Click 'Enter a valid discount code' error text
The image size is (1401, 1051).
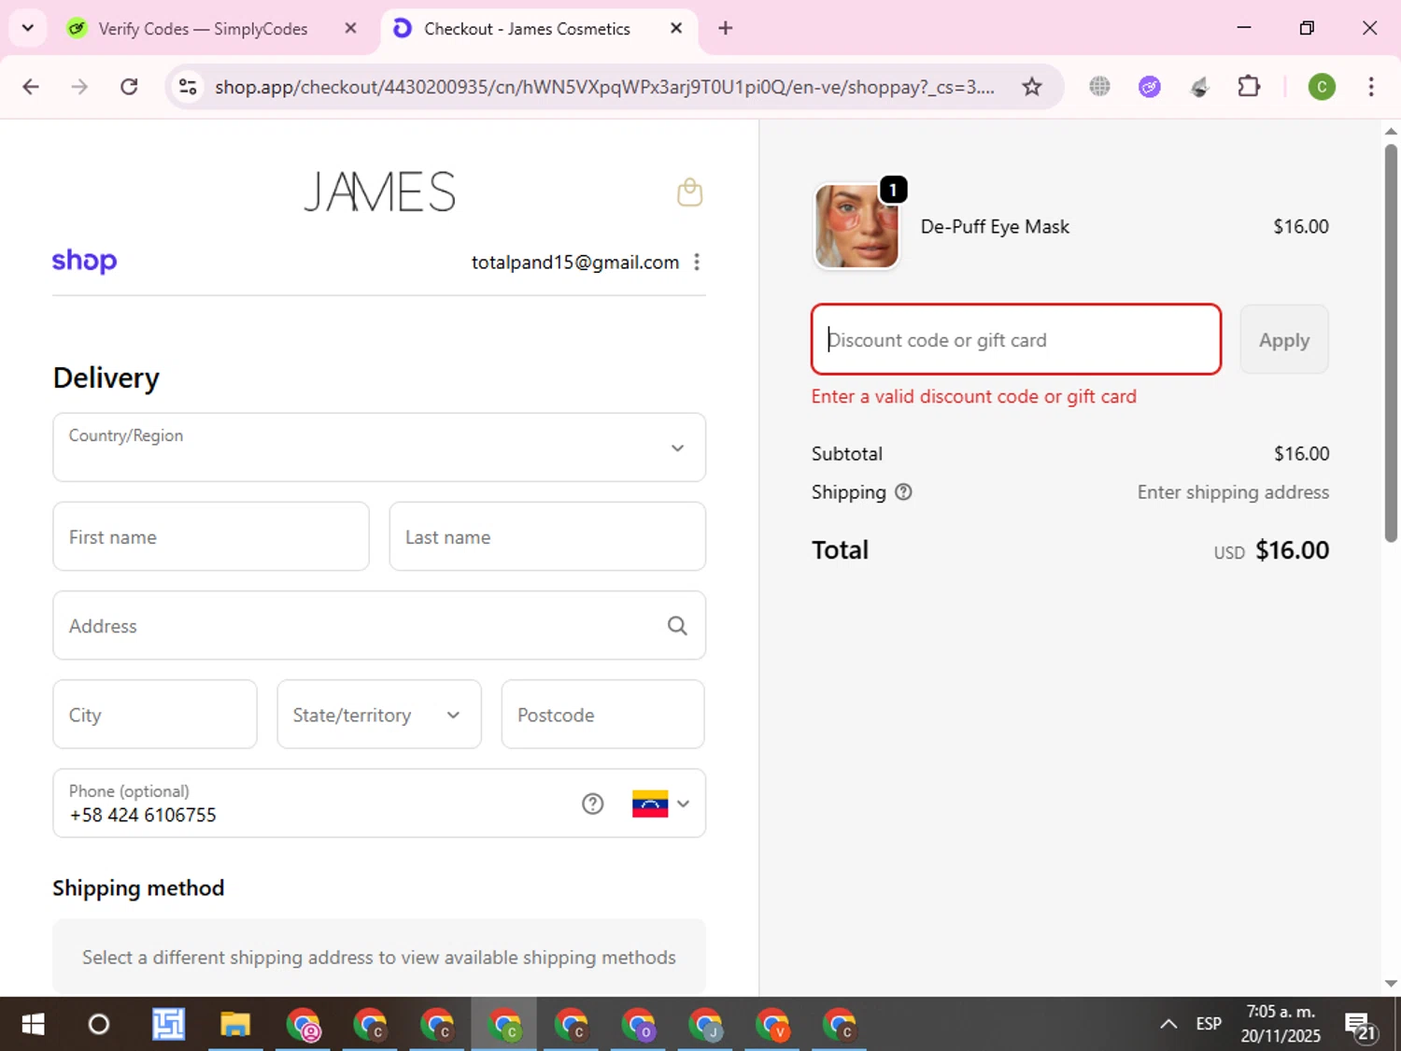click(x=973, y=396)
